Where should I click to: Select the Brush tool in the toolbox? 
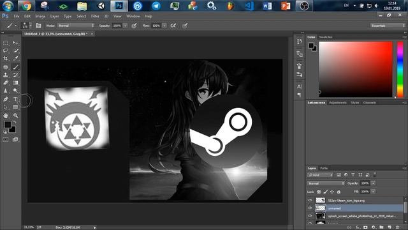[15, 66]
